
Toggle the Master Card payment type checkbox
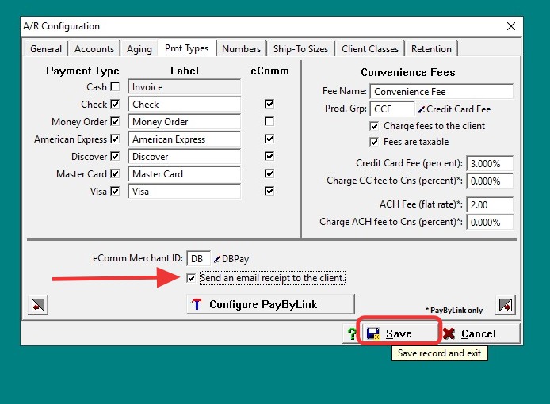click(115, 173)
